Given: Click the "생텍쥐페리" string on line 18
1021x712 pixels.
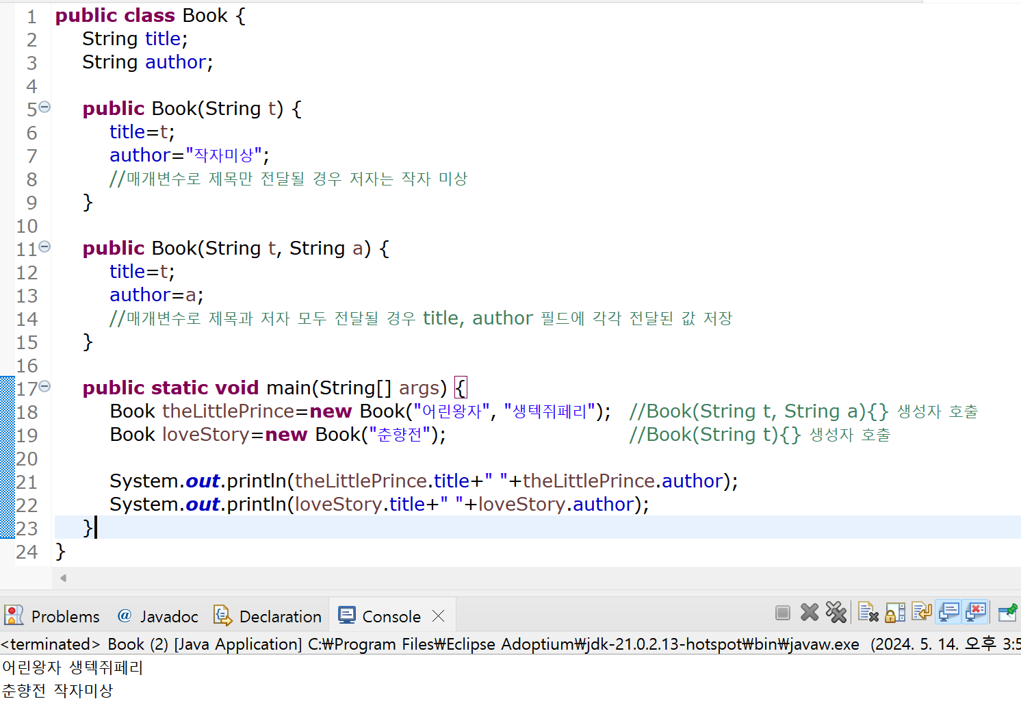Looking at the screenshot, I should 550,411.
